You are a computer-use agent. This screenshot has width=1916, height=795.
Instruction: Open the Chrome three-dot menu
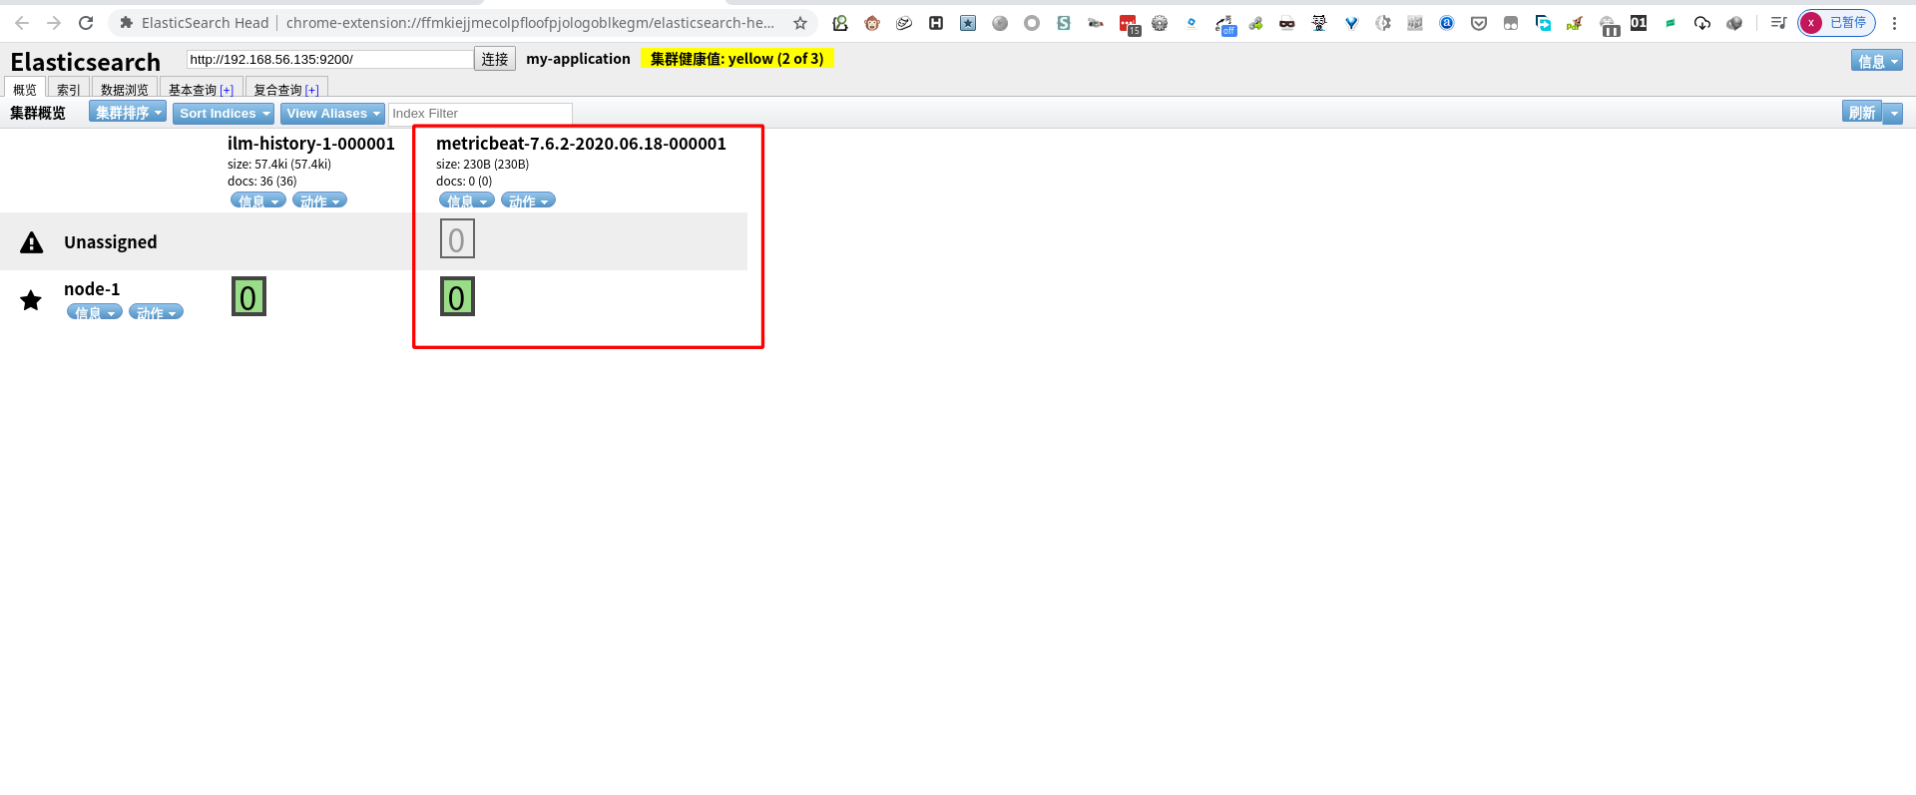coord(1894,23)
